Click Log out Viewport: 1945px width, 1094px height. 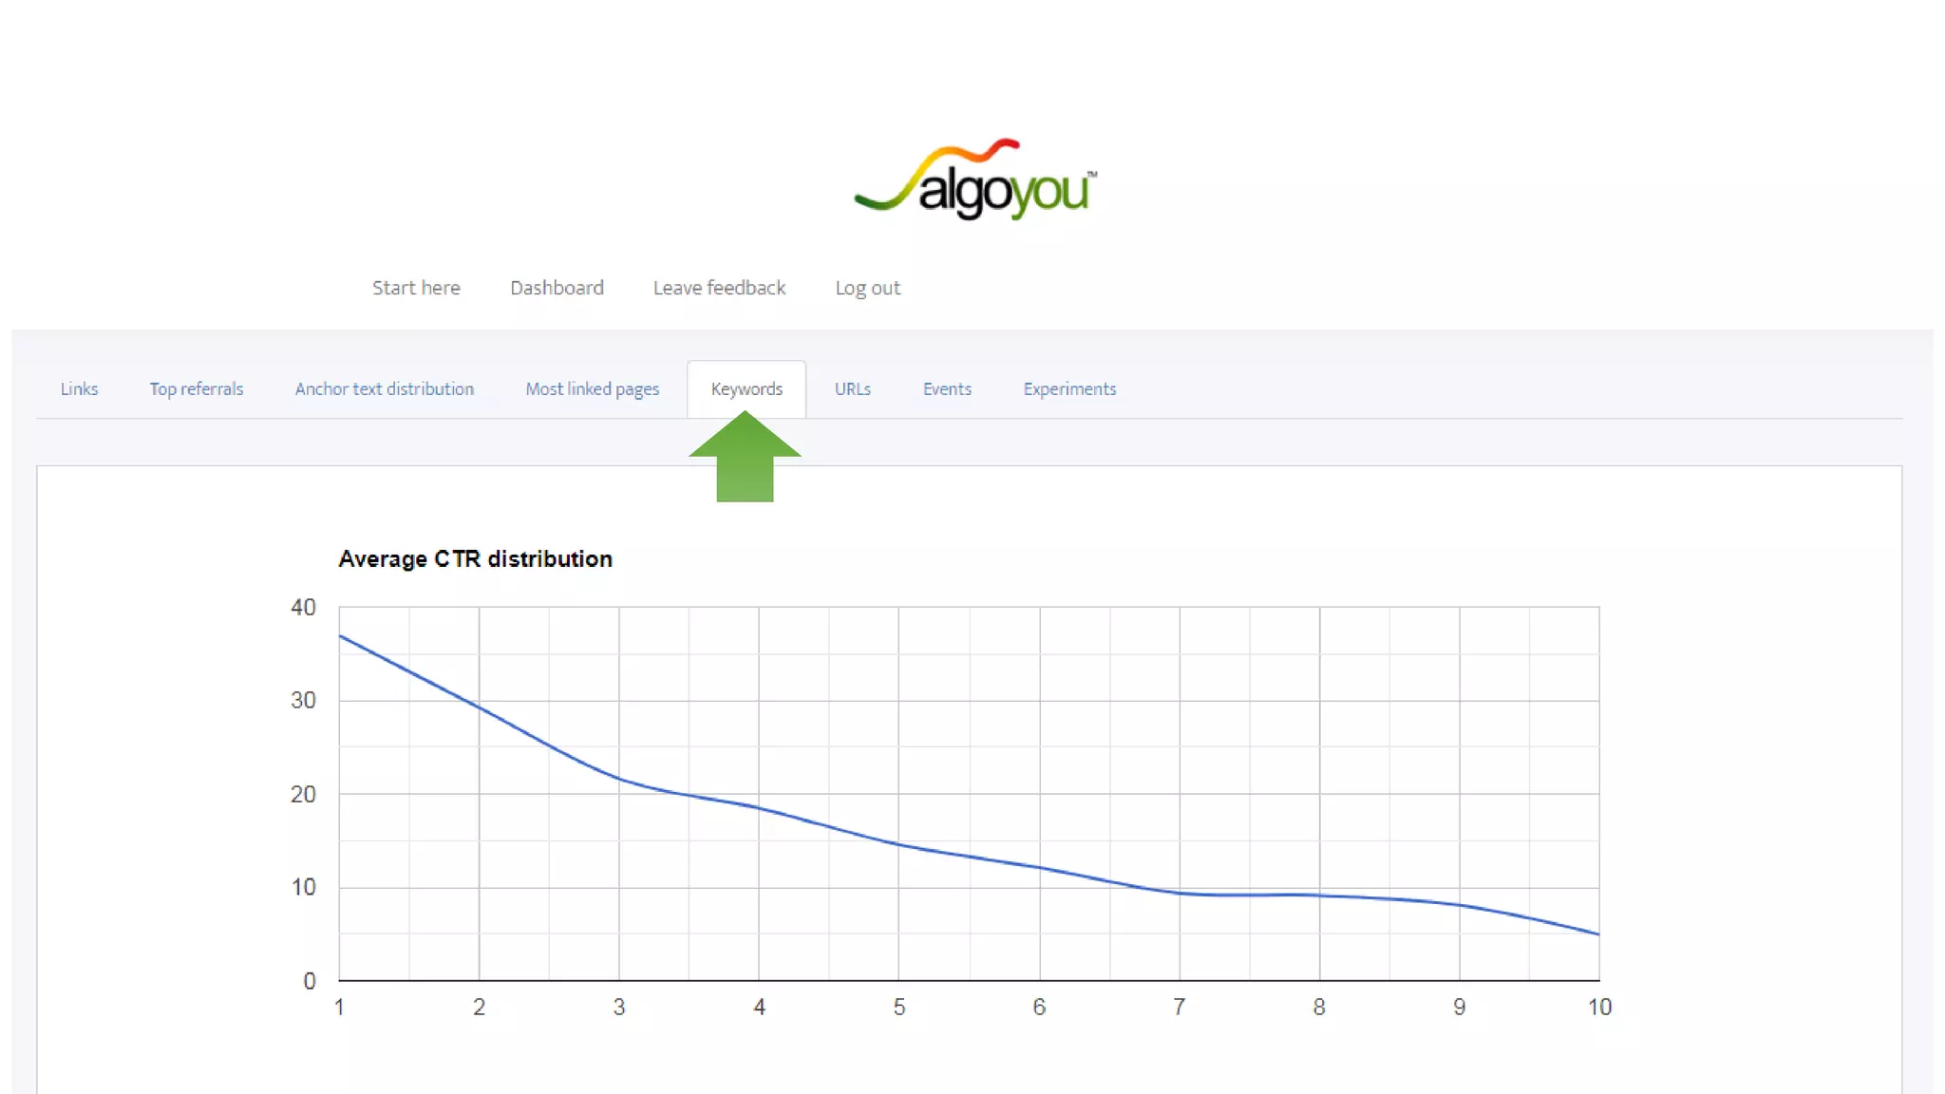pyautogui.click(x=867, y=288)
